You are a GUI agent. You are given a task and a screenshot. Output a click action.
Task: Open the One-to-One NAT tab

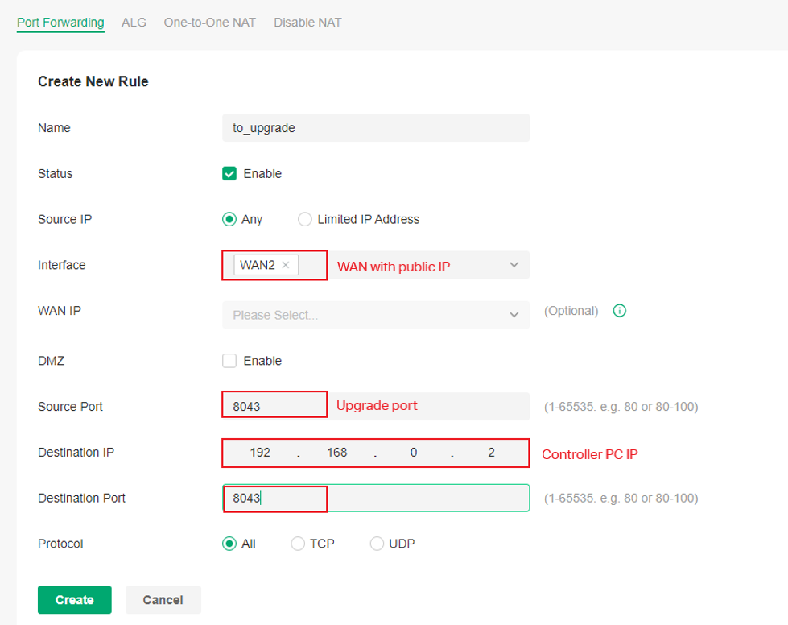point(209,23)
